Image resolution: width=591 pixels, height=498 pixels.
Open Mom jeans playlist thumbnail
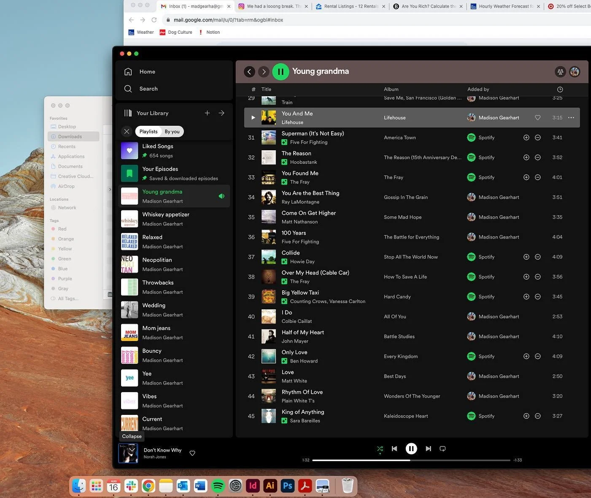130,333
